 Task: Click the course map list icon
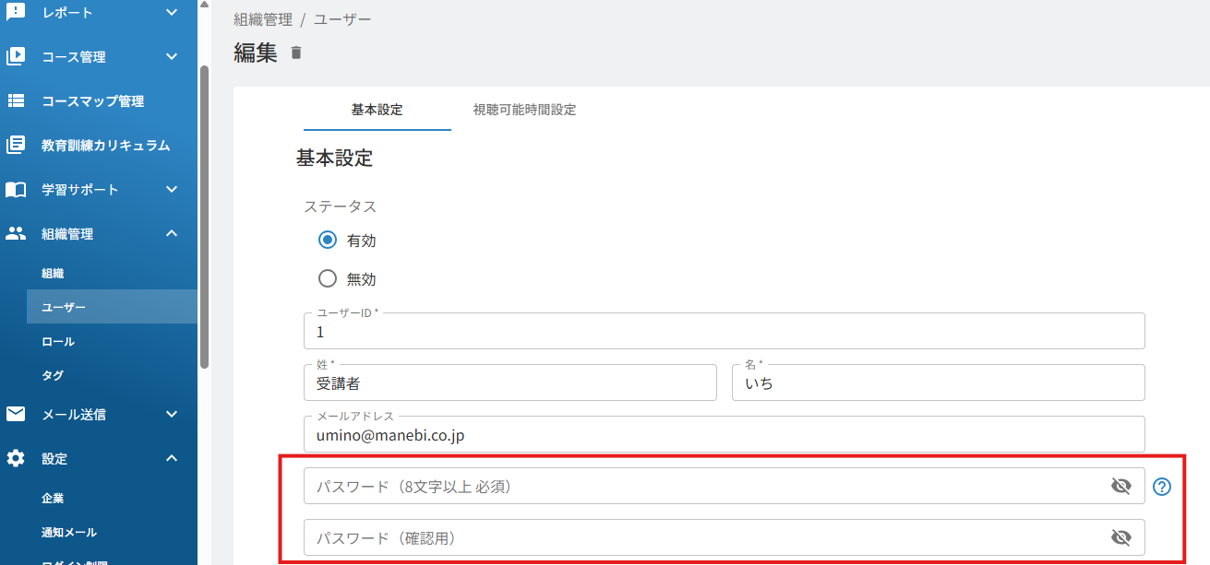point(16,100)
